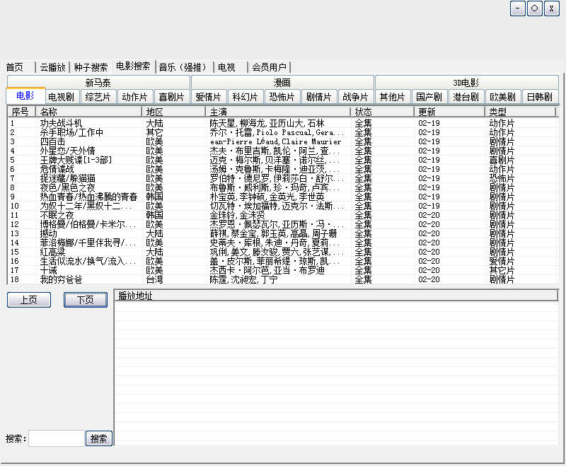Image resolution: width=566 pixels, height=466 pixels.
Task: Sort list by 更新 column header
Action: (449, 112)
